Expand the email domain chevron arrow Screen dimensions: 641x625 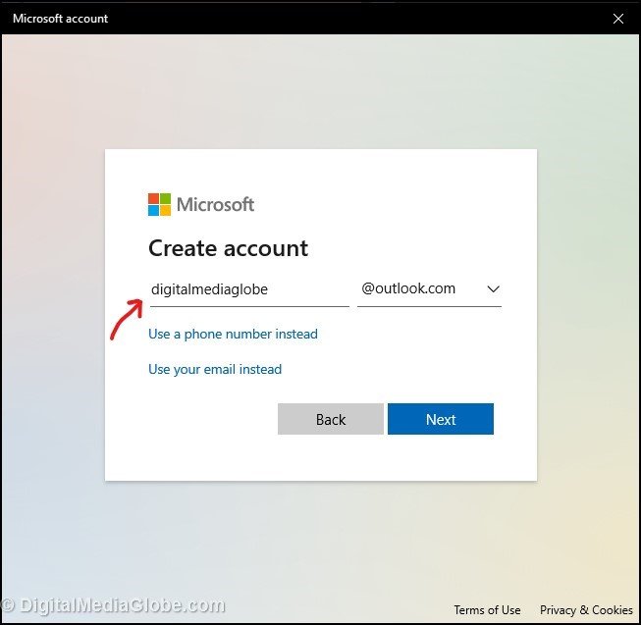493,289
